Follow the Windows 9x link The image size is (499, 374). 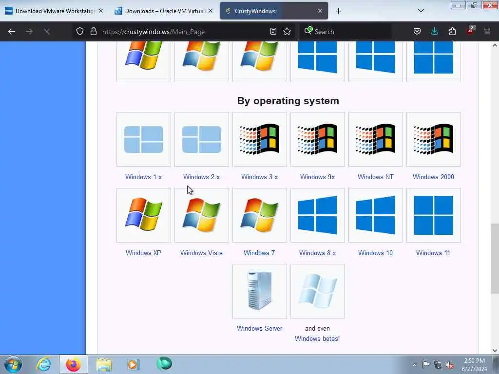pyautogui.click(x=317, y=177)
